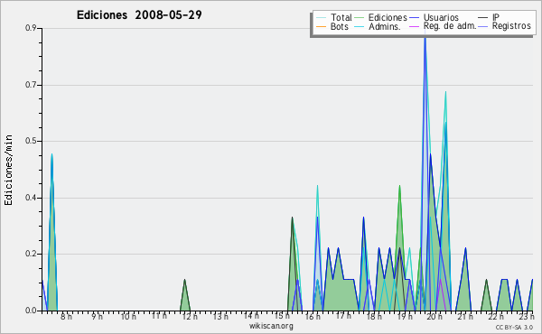Click the green Ediciones legend line swatch
Viewport: 542px width, 334px height.
click(360, 18)
